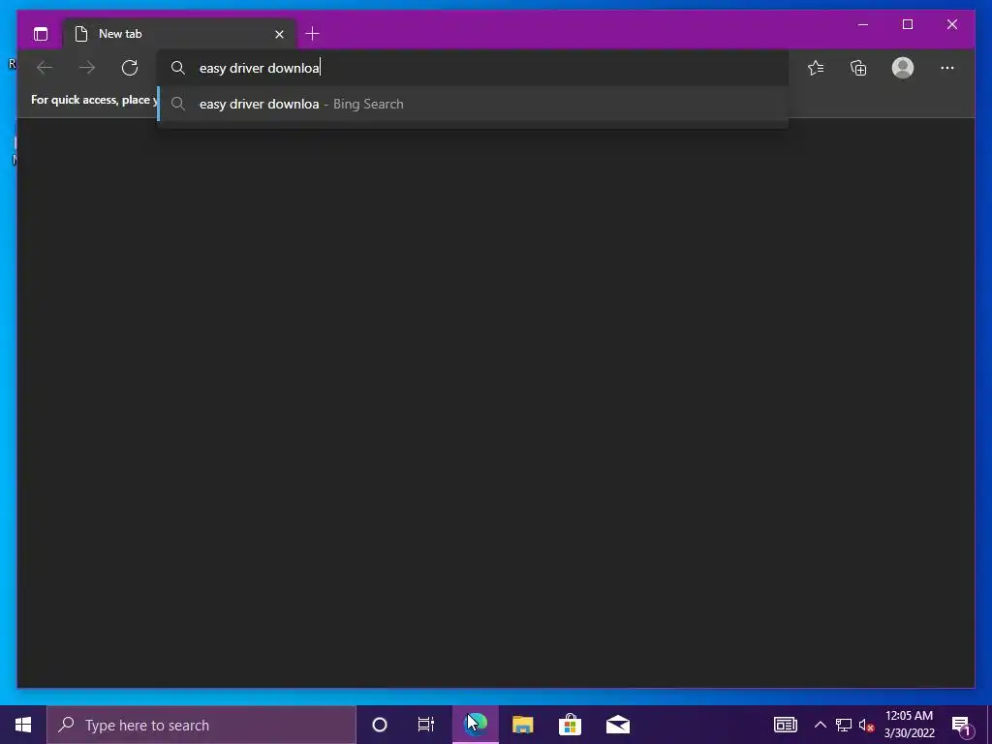
Task: Go forward with the forward arrow
Action: click(x=87, y=68)
